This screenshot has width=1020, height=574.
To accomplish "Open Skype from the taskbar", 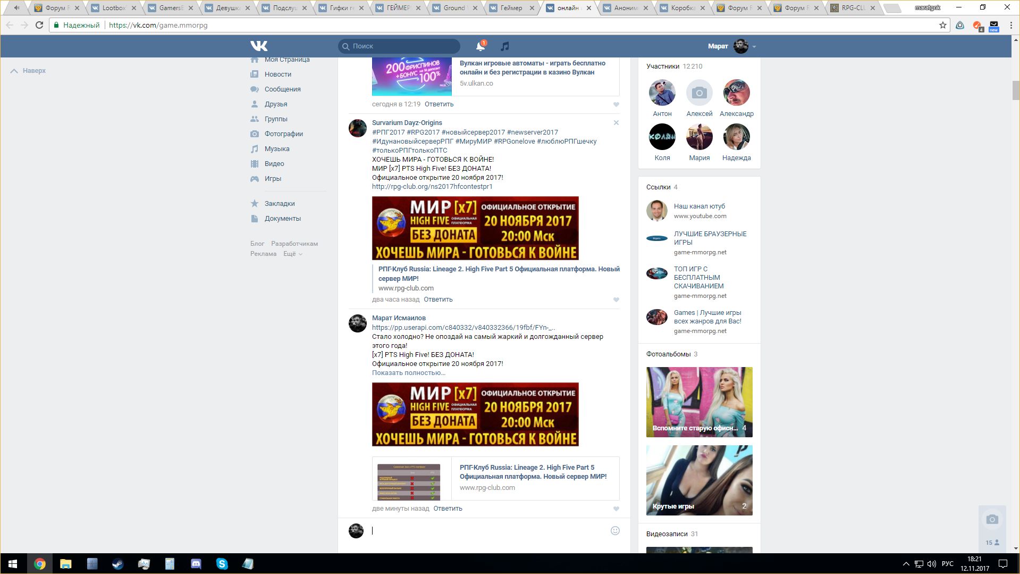I will click(222, 564).
